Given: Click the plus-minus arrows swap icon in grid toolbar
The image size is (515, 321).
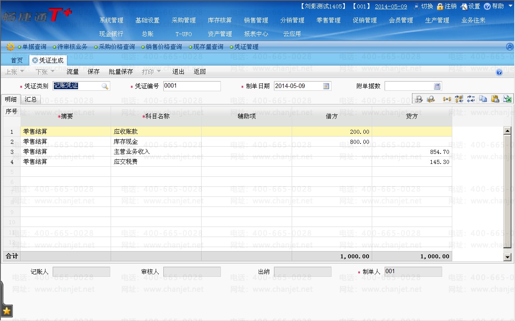Looking at the screenshot, I should (471, 99).
